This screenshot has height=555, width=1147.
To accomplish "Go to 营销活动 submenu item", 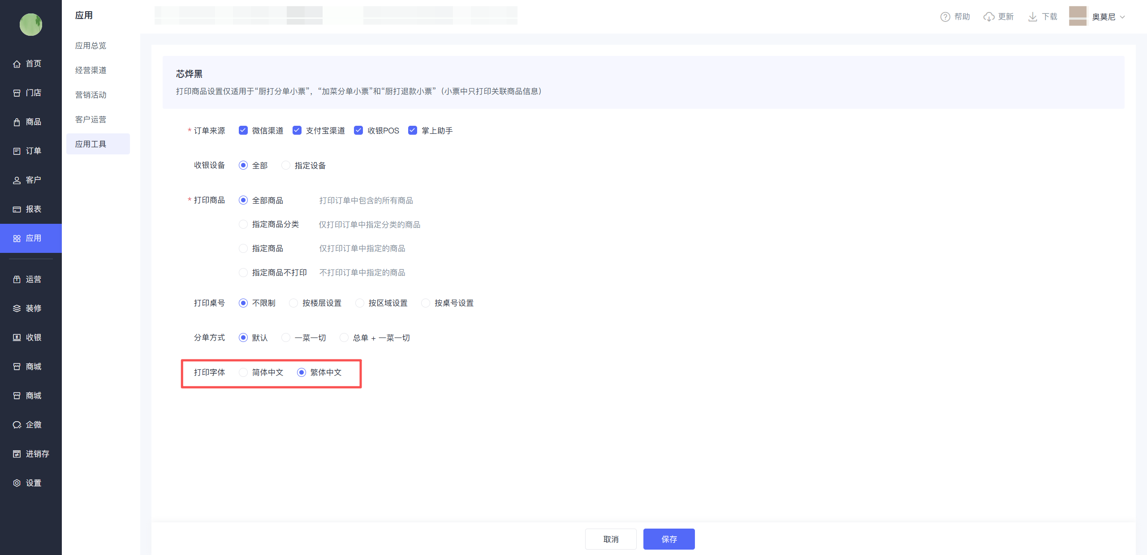I will click(91, 95).
